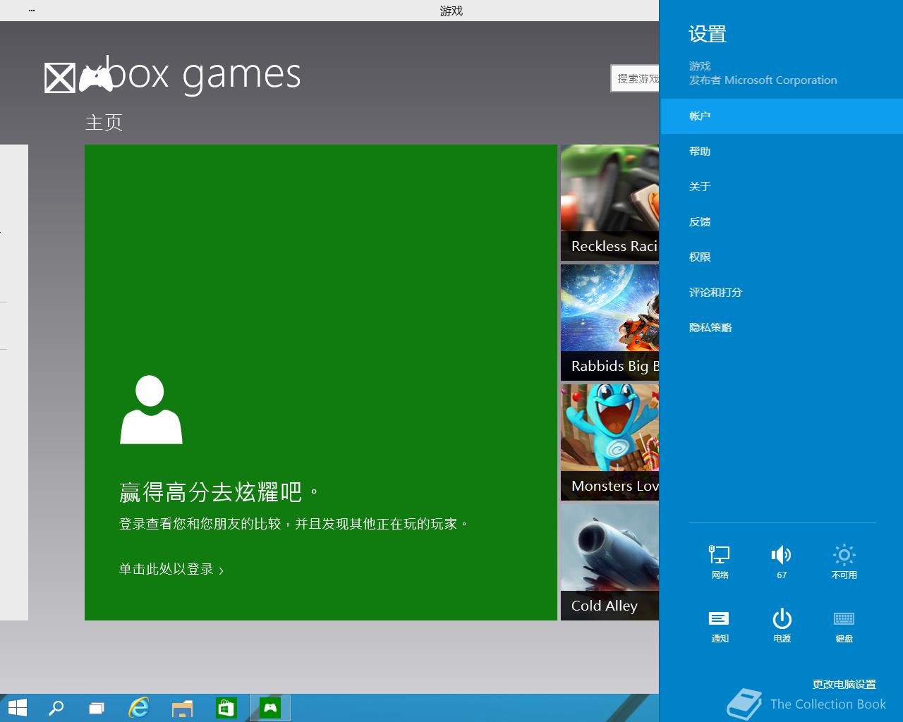This screenshot has width=903, height=722.
Task: Open the Store app on the taskbar
Action: pos(226,708)
